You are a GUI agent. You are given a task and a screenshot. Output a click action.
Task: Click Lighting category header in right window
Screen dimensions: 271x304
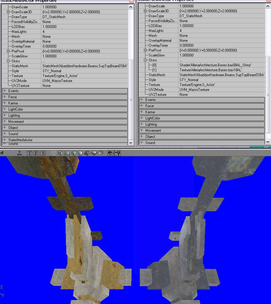pyautogui.click(x=202, y=124)
